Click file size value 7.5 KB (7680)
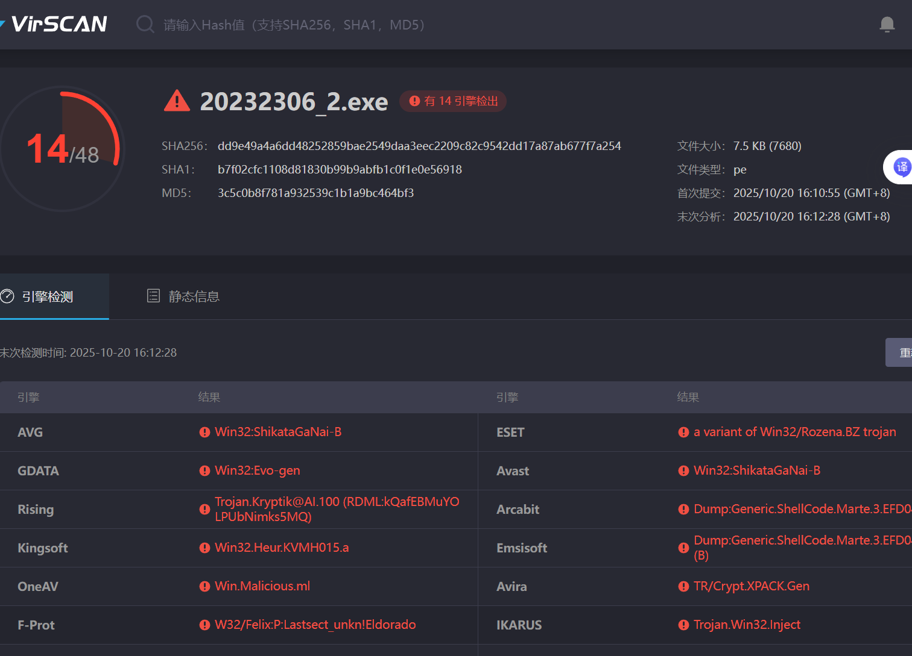This screenshot has height=656, width=912. coord(767,146)
